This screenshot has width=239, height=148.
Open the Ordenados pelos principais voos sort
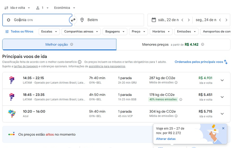(x=201, y=62)
